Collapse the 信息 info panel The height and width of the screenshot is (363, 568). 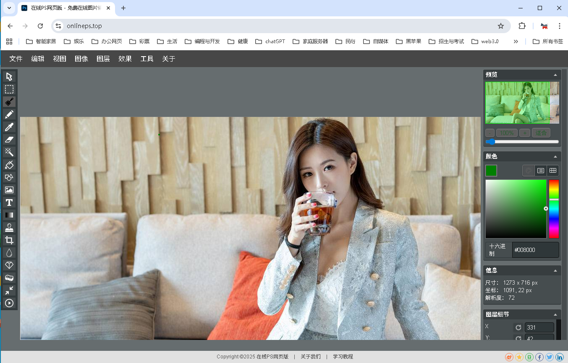tap(555, 271)
